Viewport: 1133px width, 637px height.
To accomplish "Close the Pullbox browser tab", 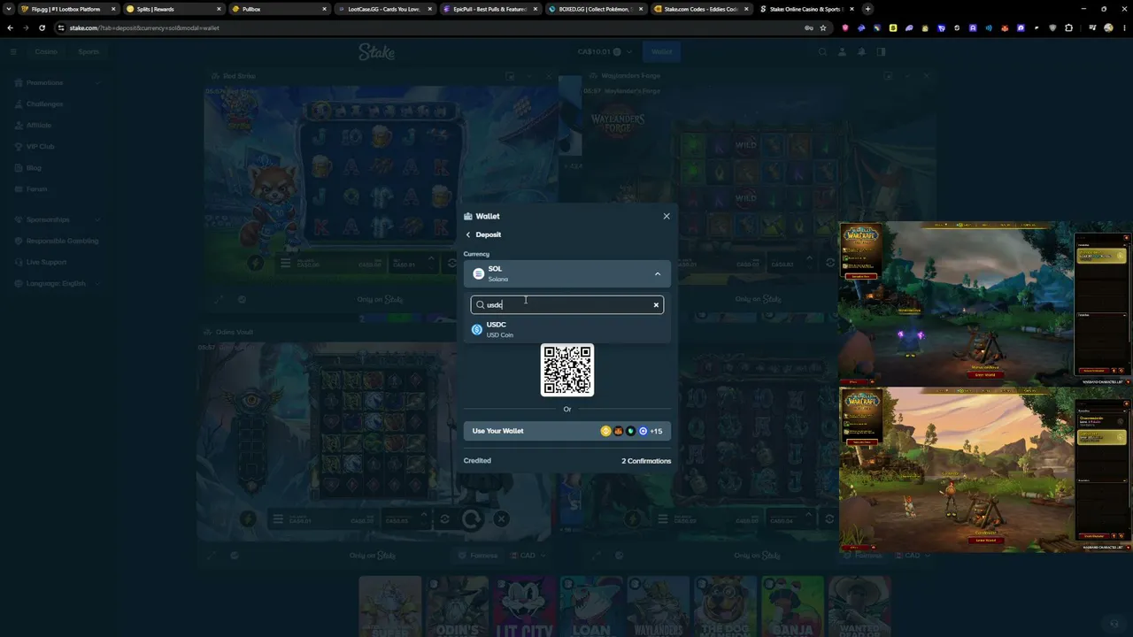I will (x=324, y=9).
